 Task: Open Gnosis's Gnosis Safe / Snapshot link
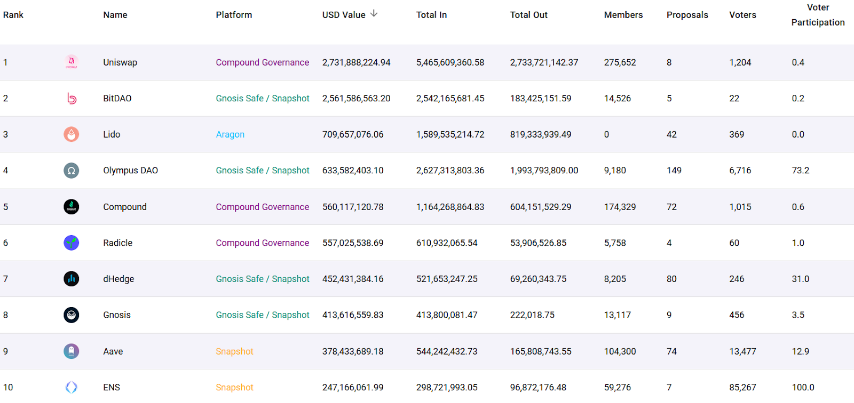click(x=262, y=315)
